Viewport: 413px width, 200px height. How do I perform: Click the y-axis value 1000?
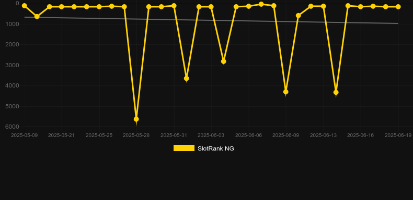click(x=12, y=24)
